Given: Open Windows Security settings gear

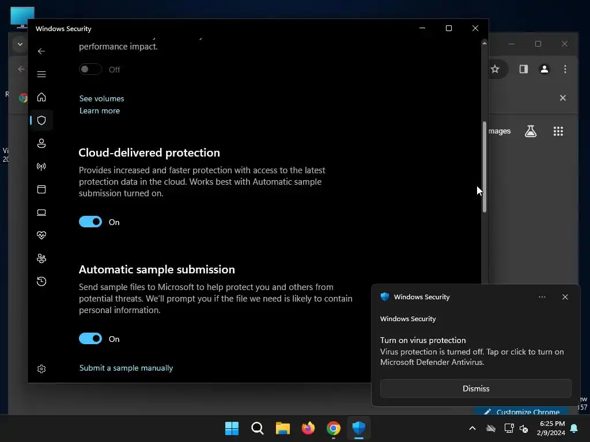Looking at the screenshot, I should [x=41, y=369].
